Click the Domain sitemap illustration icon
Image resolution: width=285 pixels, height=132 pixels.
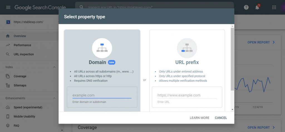coord(102,48)
